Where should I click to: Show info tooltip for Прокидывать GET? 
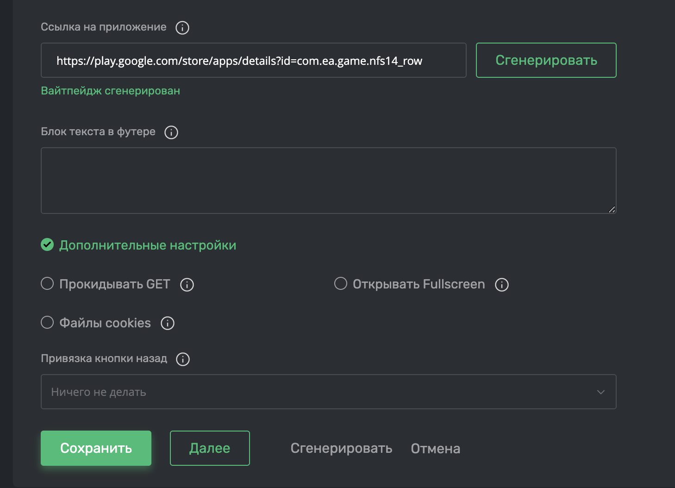[187, 285]
